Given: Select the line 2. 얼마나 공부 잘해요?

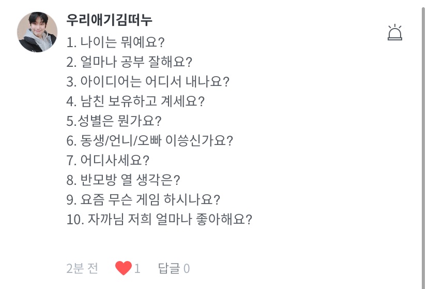Looking at the screenshot, I should (x=129, y=62).
